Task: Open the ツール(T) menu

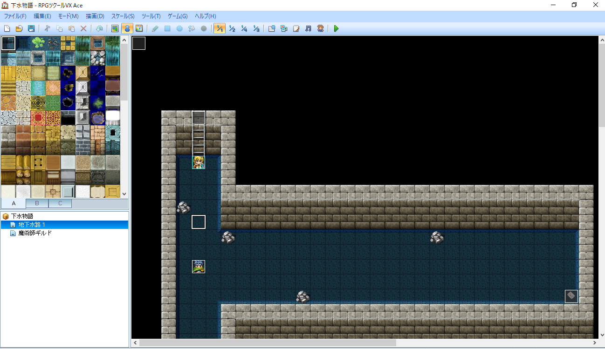Action: click(x=151, y=16)
